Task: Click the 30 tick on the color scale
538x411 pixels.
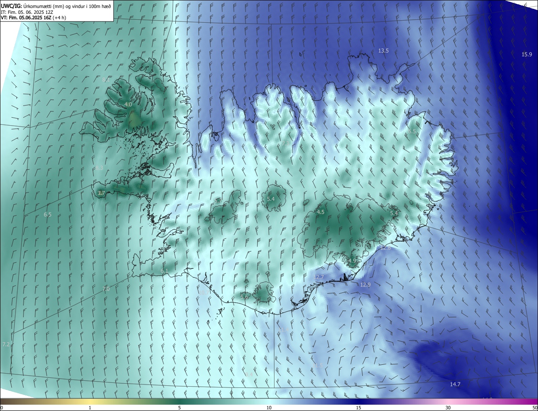Action: [448, 408]
